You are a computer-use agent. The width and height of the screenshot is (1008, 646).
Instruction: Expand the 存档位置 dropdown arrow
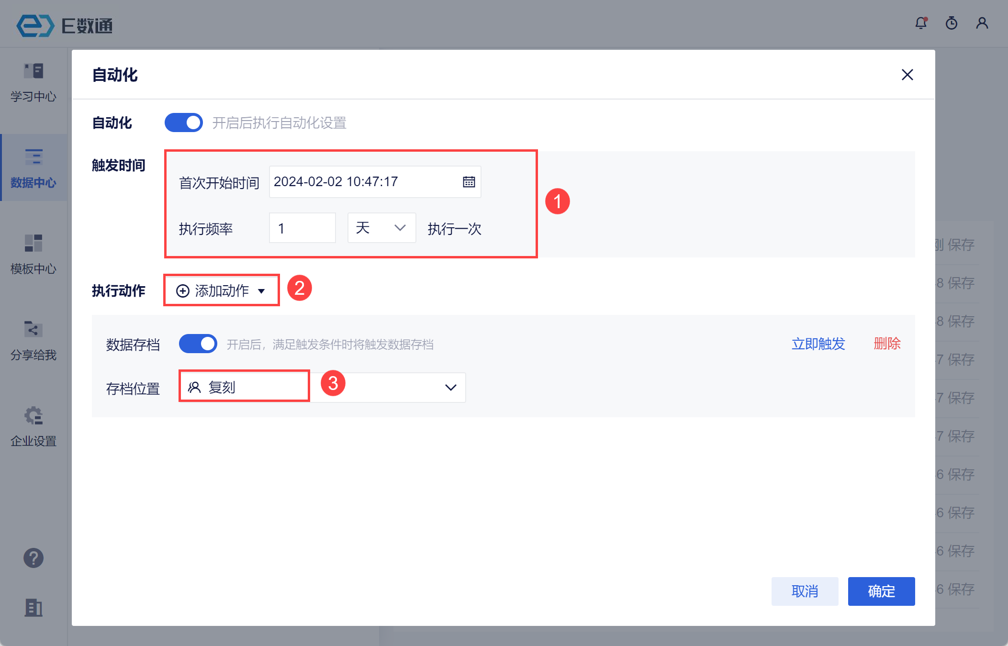point(450,388)
